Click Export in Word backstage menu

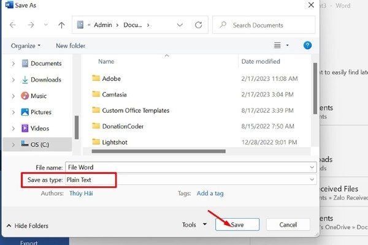[x=29, y=243]
